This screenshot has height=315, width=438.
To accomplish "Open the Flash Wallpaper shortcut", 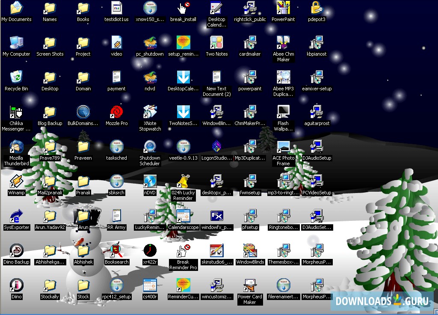I will [x=283, y=112].
